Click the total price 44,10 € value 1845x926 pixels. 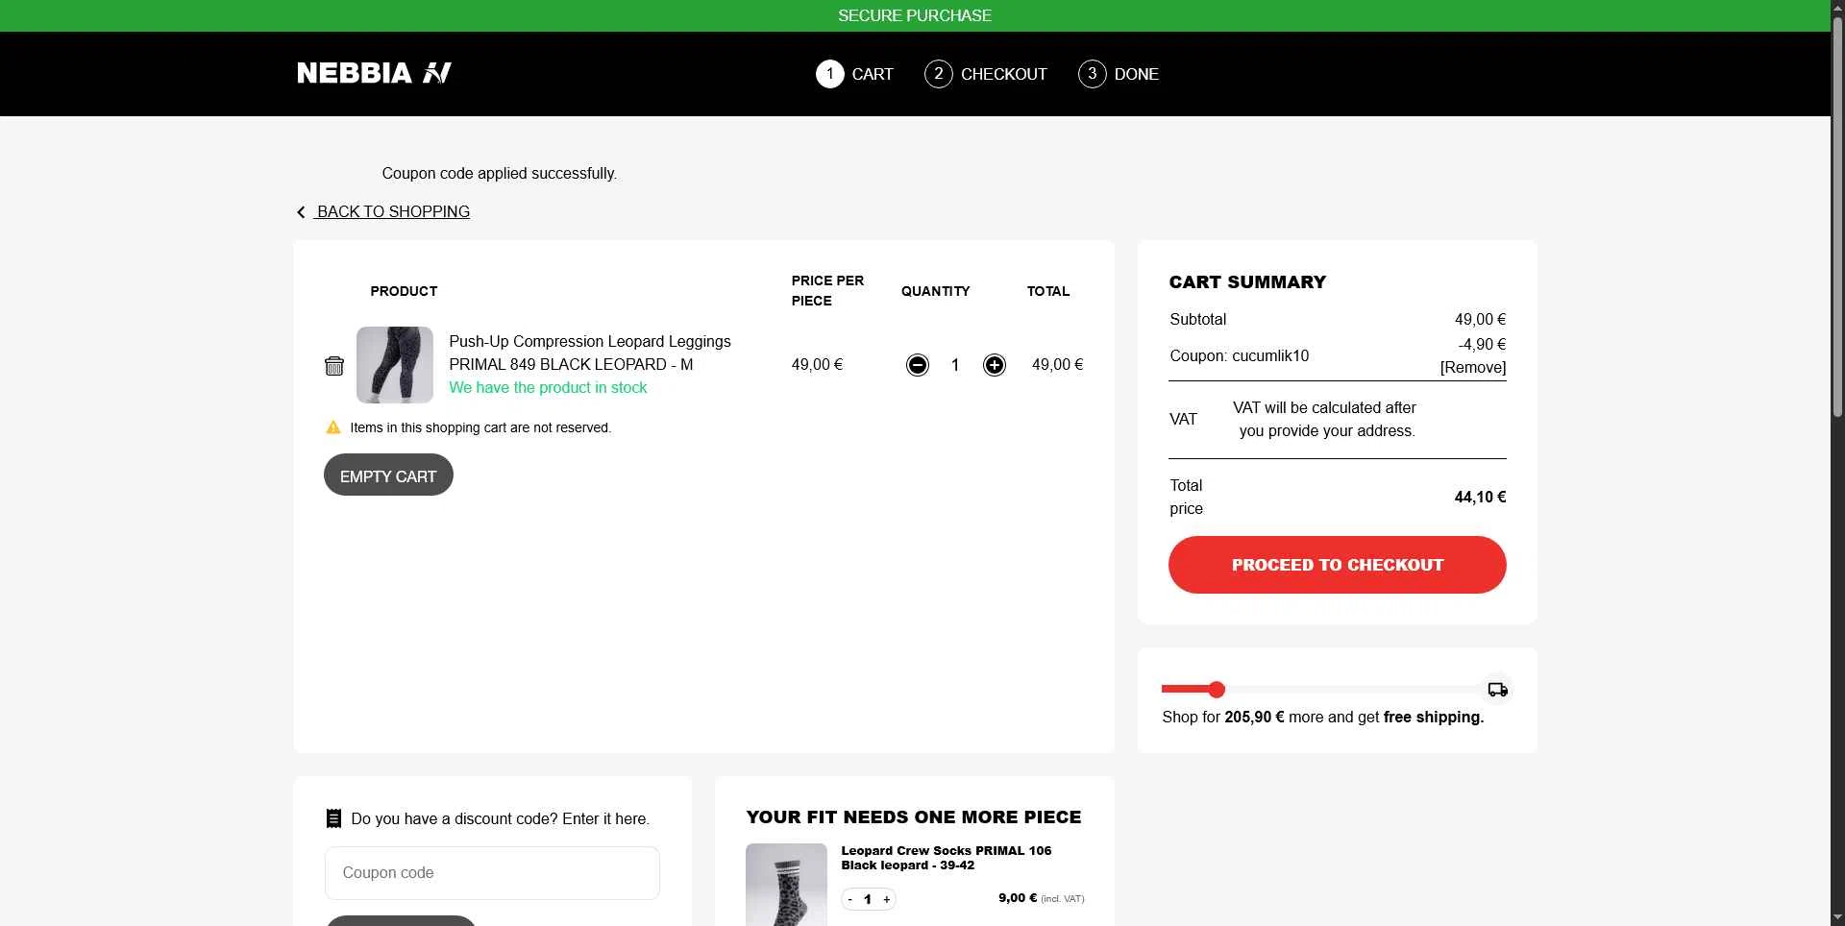click(1480, 497)
